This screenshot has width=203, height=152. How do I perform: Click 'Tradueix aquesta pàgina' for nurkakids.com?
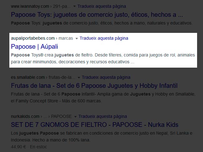pyautogui.click(x=103, y=116)
